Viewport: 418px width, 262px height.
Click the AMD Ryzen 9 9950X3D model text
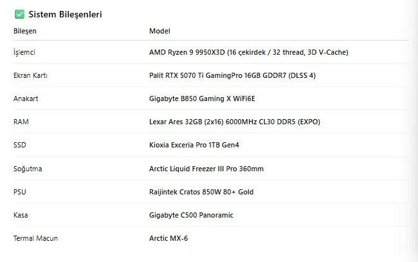(x=248, y=52)
